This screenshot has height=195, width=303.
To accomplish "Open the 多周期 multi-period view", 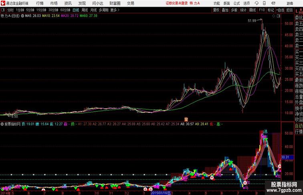I will (x=103, y=10).
